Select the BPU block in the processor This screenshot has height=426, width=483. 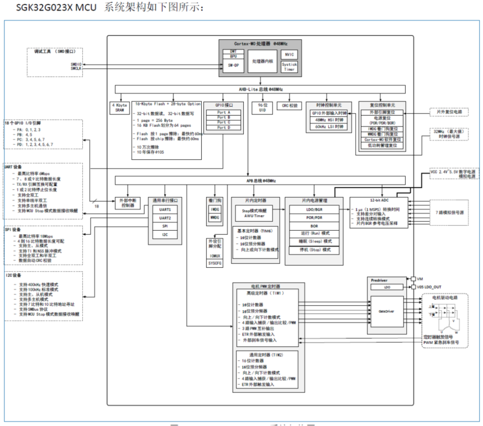pos(233,56)
